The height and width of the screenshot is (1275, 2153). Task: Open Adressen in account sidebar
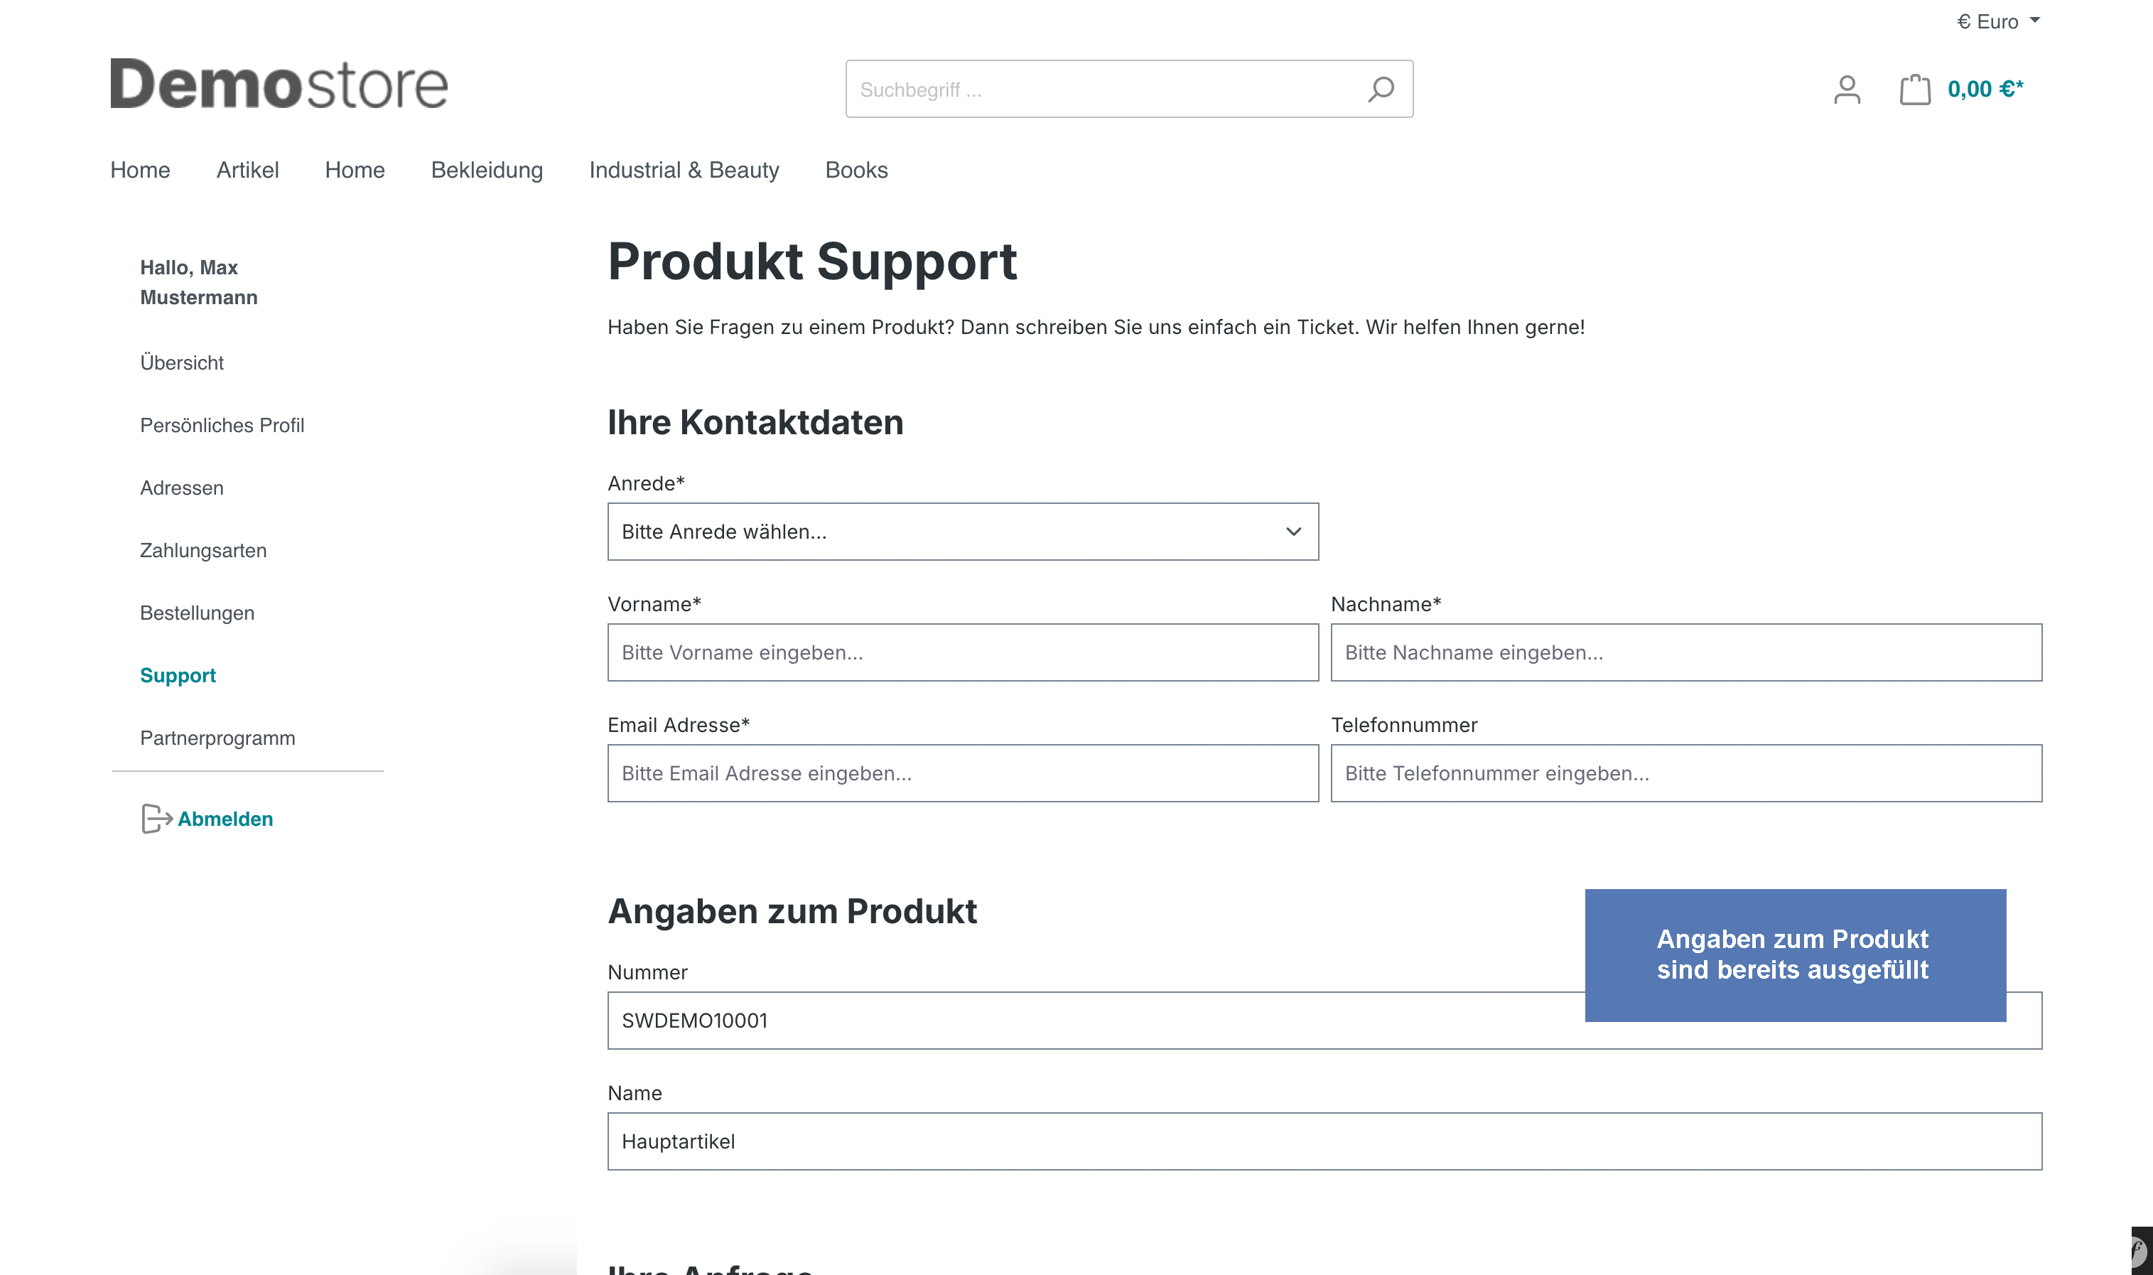(x=181, y=488)
